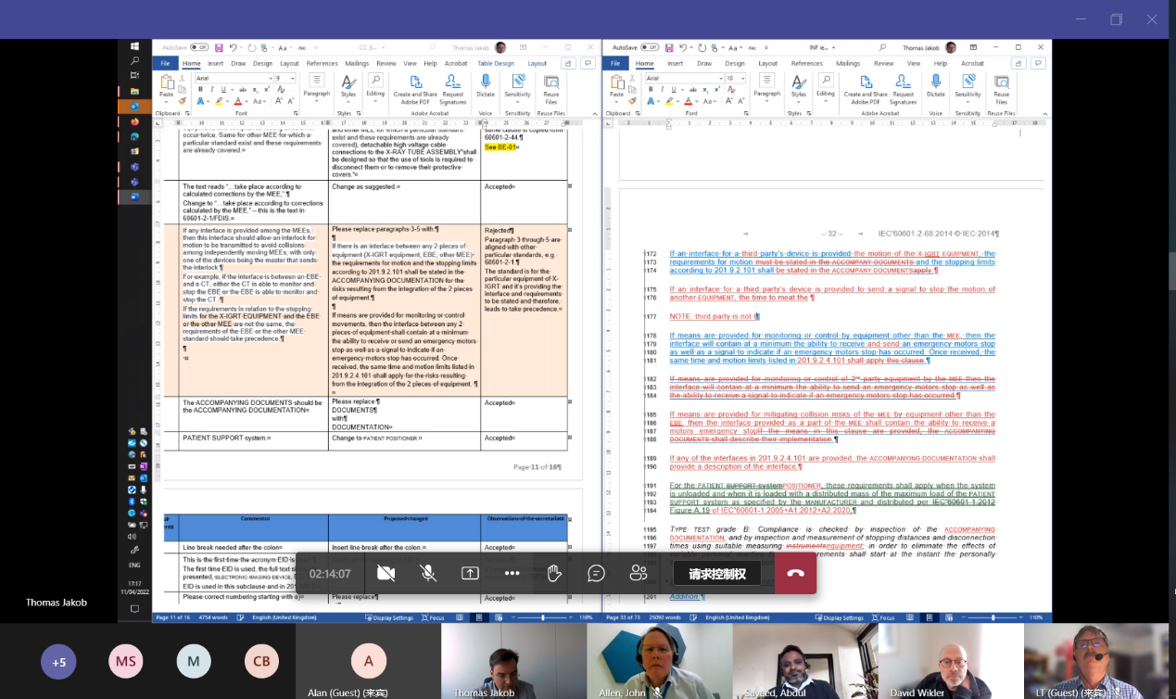
Task: Pick font color in left Word ribbon
Action: [x=237, y=101]
